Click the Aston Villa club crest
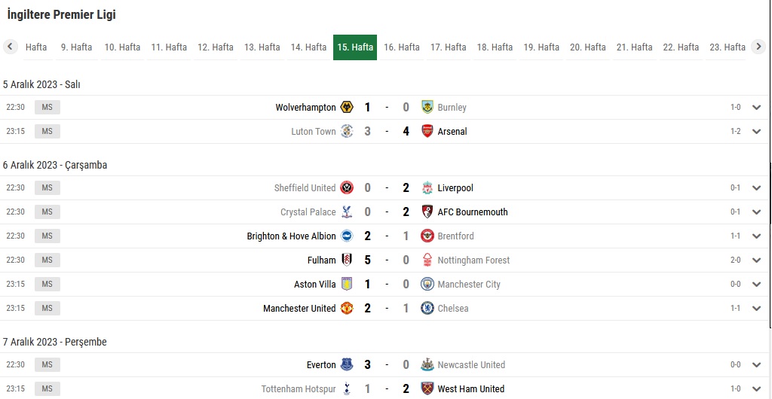The width and height of the screenshot is (772, 399). point(347,284)
